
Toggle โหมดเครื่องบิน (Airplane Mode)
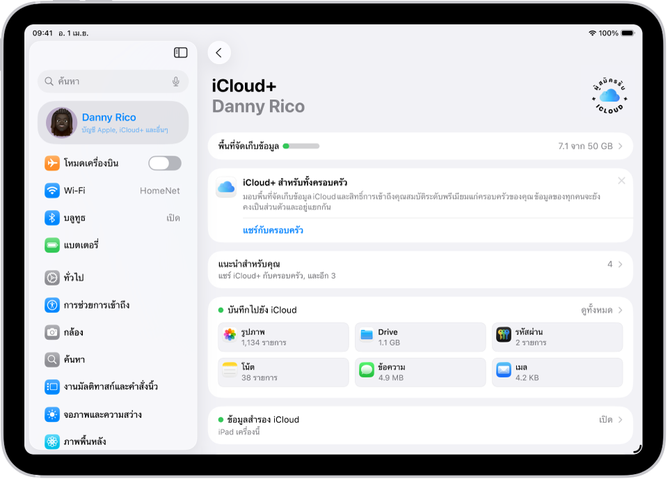coord(164,163)
